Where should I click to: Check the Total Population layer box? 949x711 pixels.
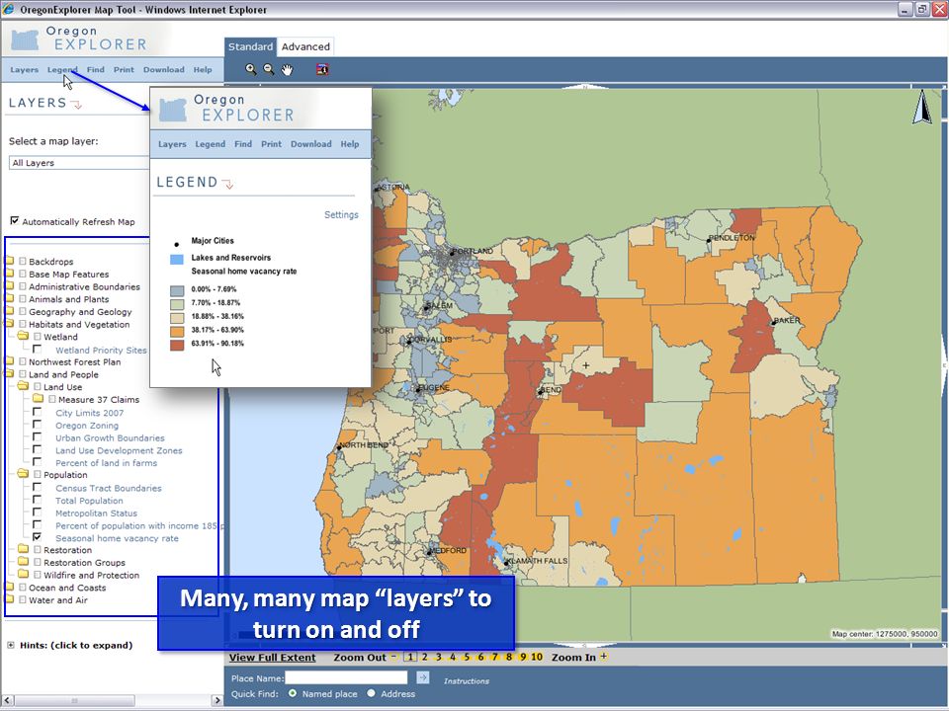[37, 500]
